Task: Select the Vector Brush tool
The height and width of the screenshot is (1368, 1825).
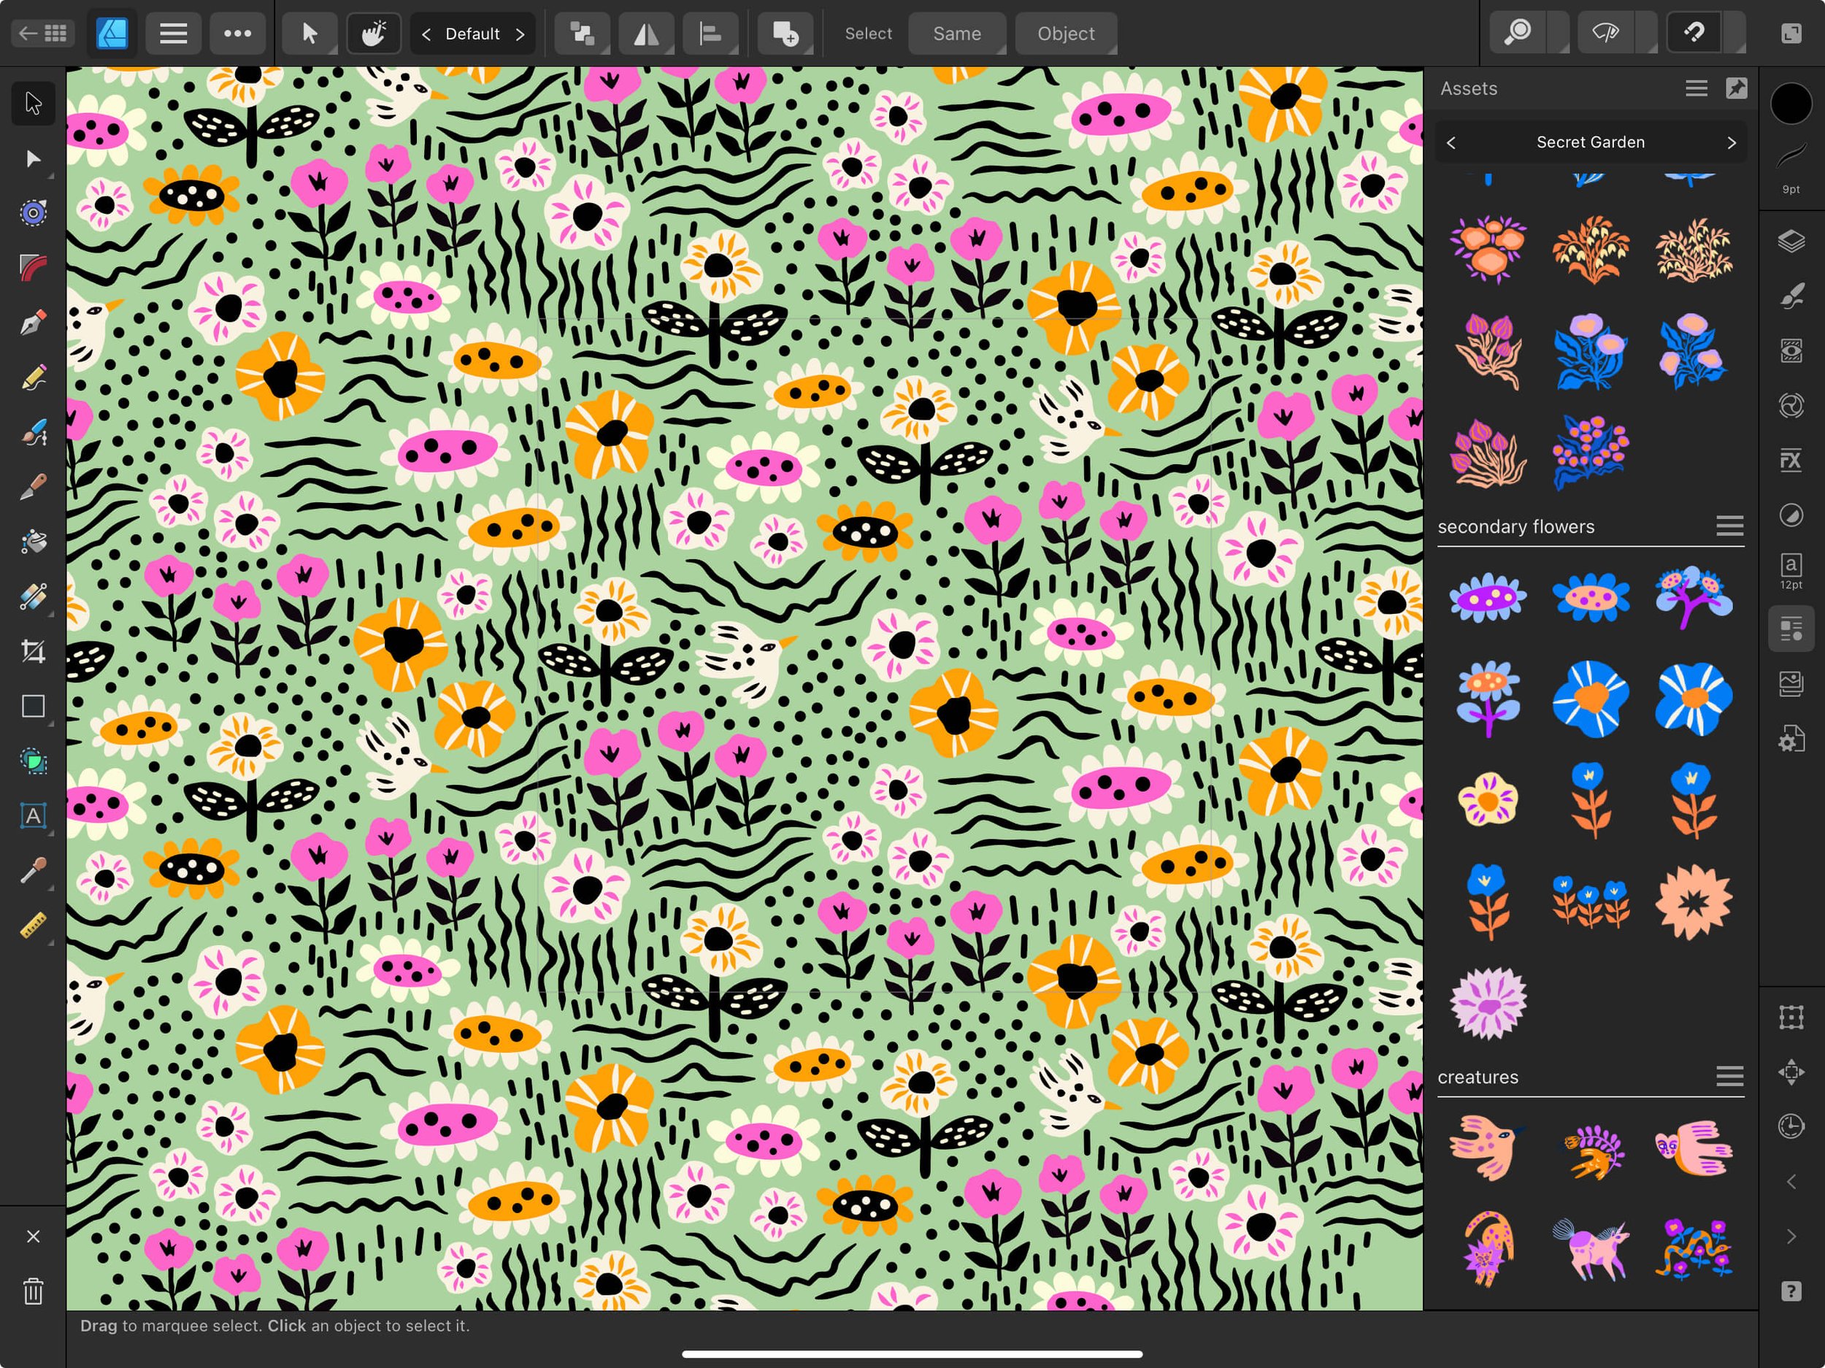Action: pyautogui.click(x=33, y=432)
